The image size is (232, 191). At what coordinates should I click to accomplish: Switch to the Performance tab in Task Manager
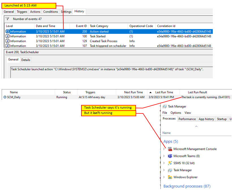click(187, 119)
